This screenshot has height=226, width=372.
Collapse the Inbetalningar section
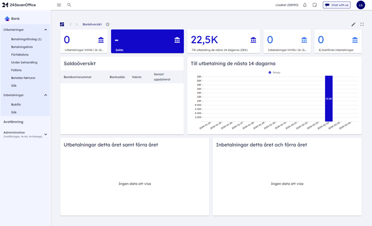(45, 95)
